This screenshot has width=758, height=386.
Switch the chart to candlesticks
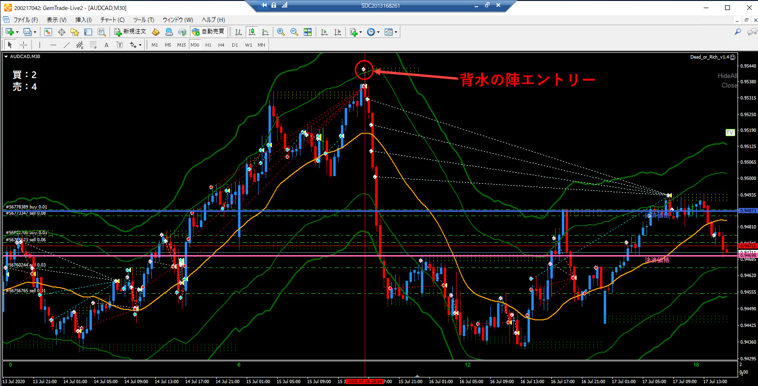(252, 32)
